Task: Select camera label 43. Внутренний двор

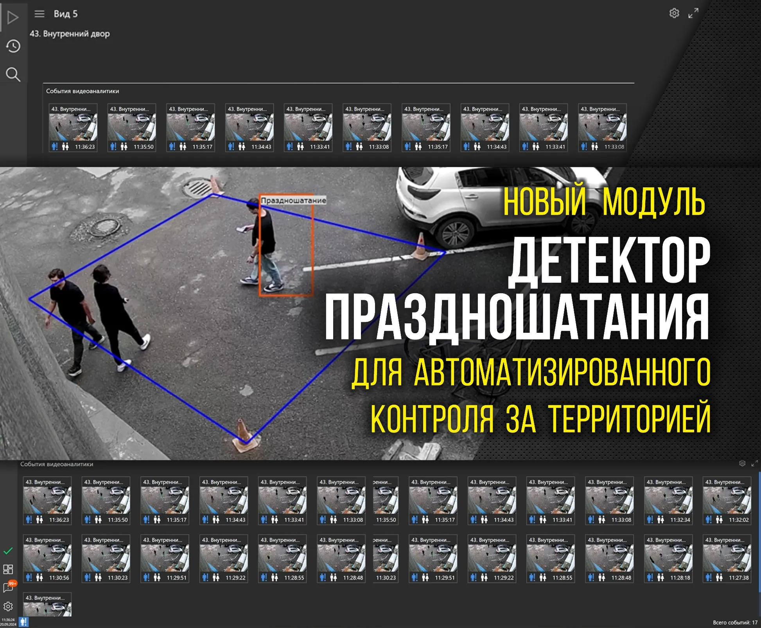Action: 70,34
